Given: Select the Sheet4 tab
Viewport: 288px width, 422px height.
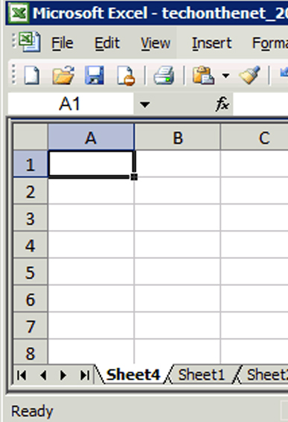Looking at the screenshot, I should [133, 374].
